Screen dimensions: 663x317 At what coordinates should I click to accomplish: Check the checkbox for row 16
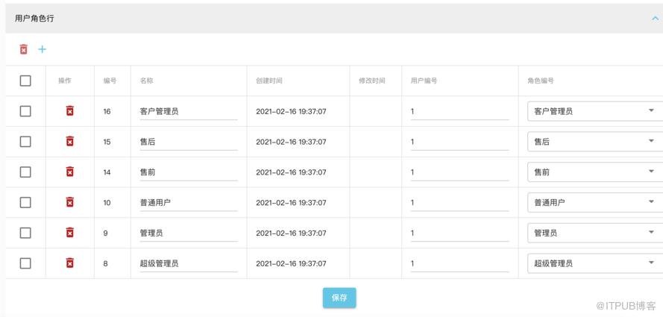pos(25,111)
